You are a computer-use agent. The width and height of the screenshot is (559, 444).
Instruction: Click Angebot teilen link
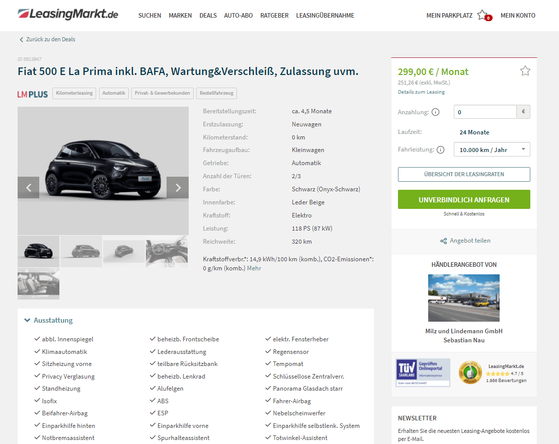coord(470,241)
